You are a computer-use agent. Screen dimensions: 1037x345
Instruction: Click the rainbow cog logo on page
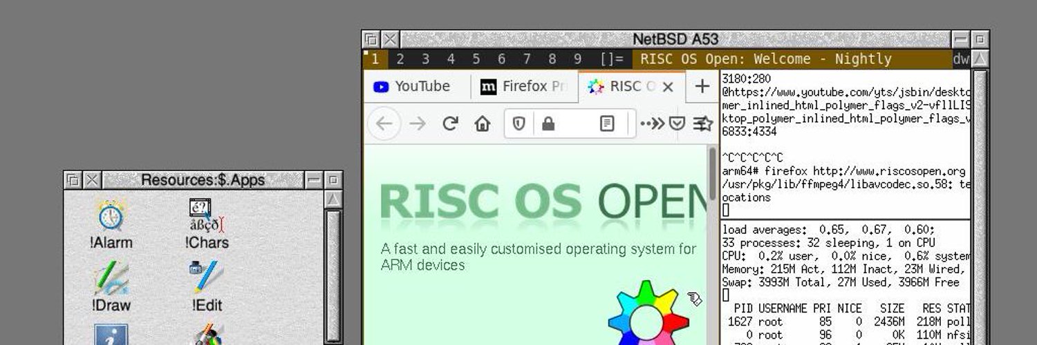click(x=647, y=314)
